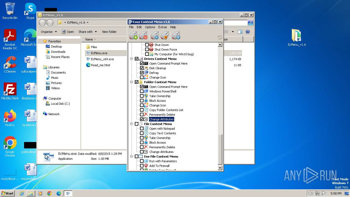Open the Options menu
The image size is (350, 197).
coord(150,27)
